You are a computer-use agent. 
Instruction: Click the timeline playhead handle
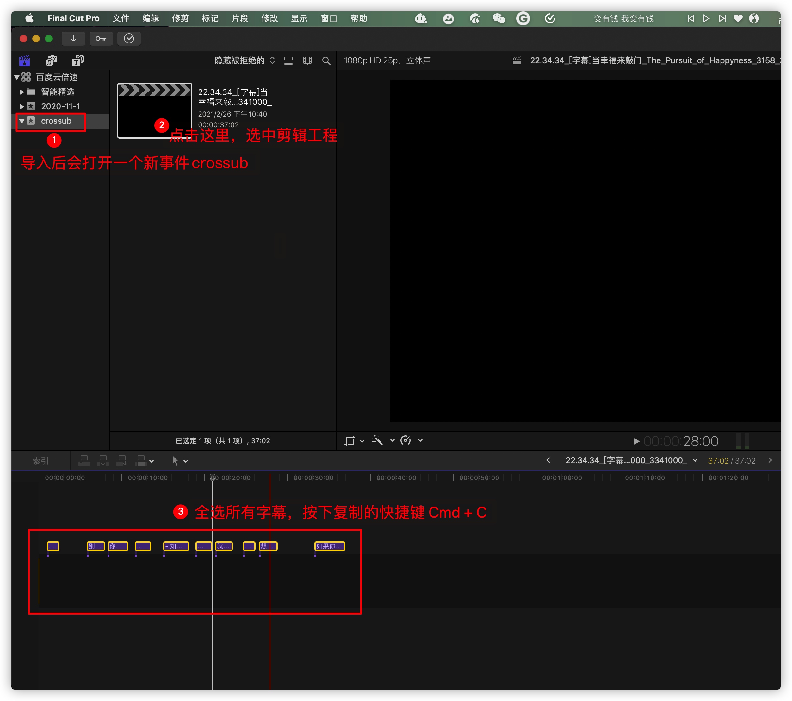212,477
